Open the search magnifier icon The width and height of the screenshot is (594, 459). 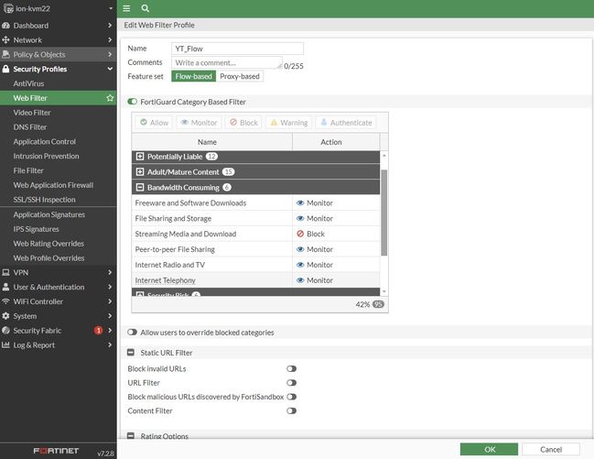pyautogui.click(x=146, y=8)
